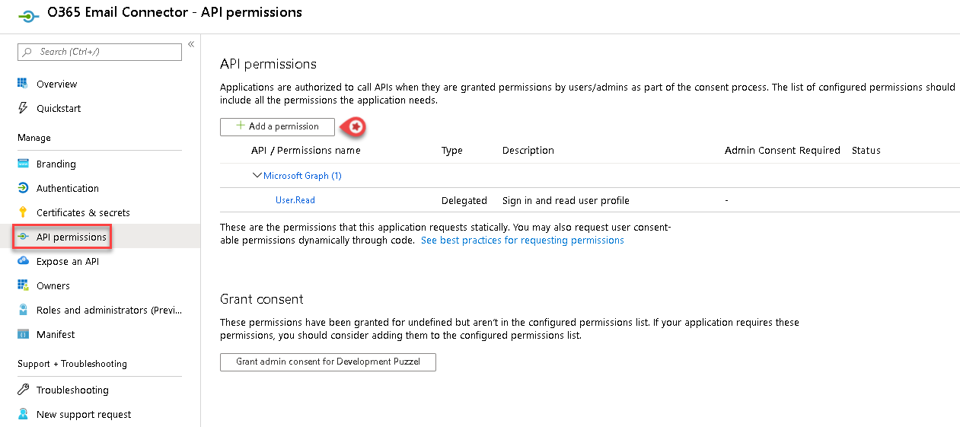The width and height of the screenshot is (960, 427).
Task: Click the Owners icon in sidebar
Action: point(23,285)
